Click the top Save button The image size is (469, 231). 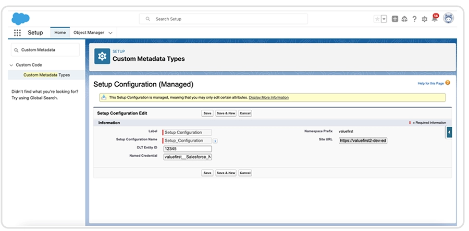(207, 113)
